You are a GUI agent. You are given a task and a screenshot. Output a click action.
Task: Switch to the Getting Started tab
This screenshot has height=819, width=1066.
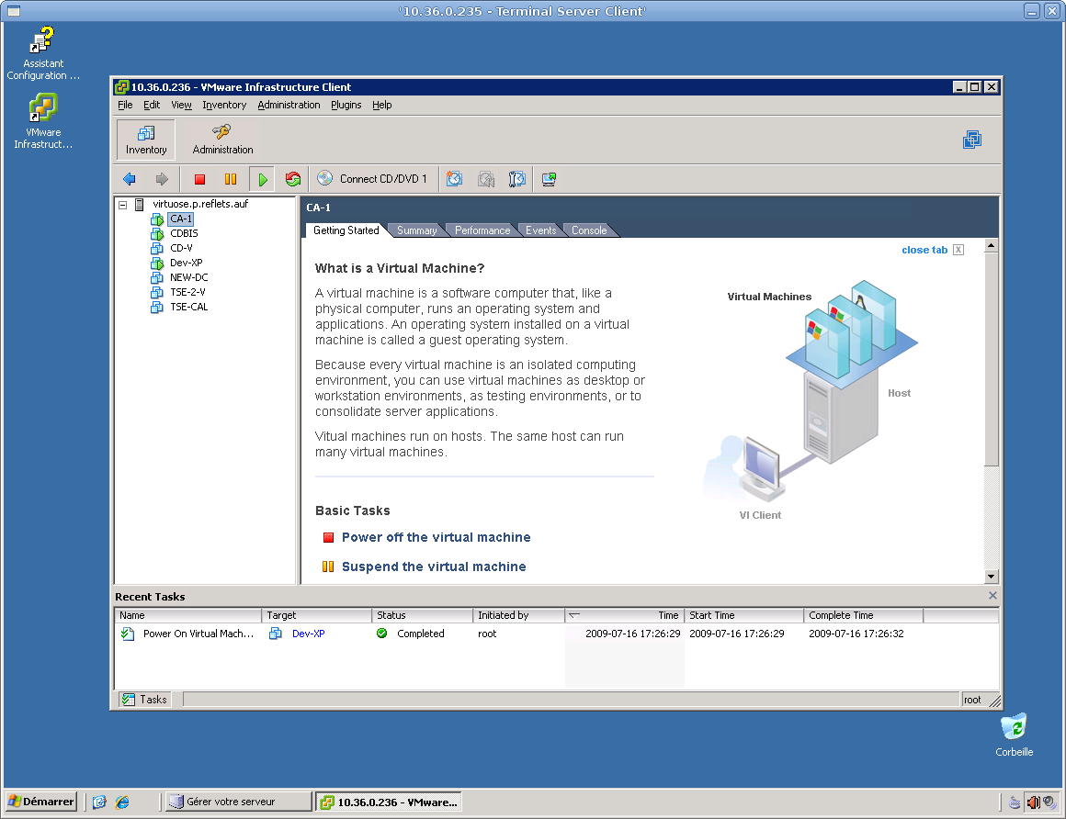pos(346,230)
